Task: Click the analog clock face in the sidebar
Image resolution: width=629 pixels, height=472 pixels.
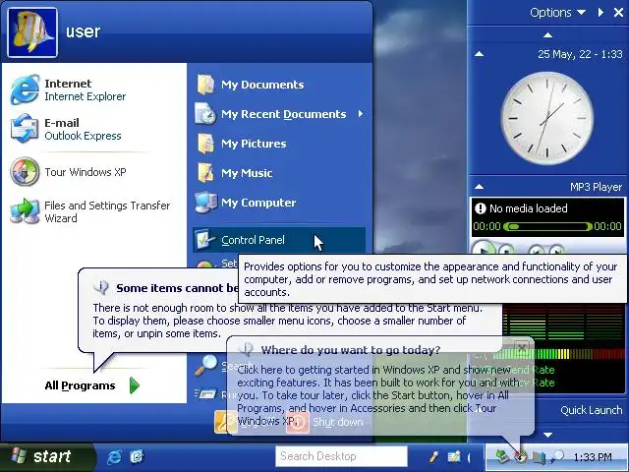Action: click(547, 118)
